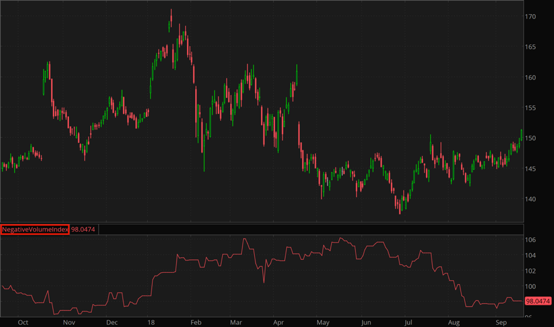554x327 pixels.
Task: Click the 150 price axis label
Action: (x=531, y=138)
